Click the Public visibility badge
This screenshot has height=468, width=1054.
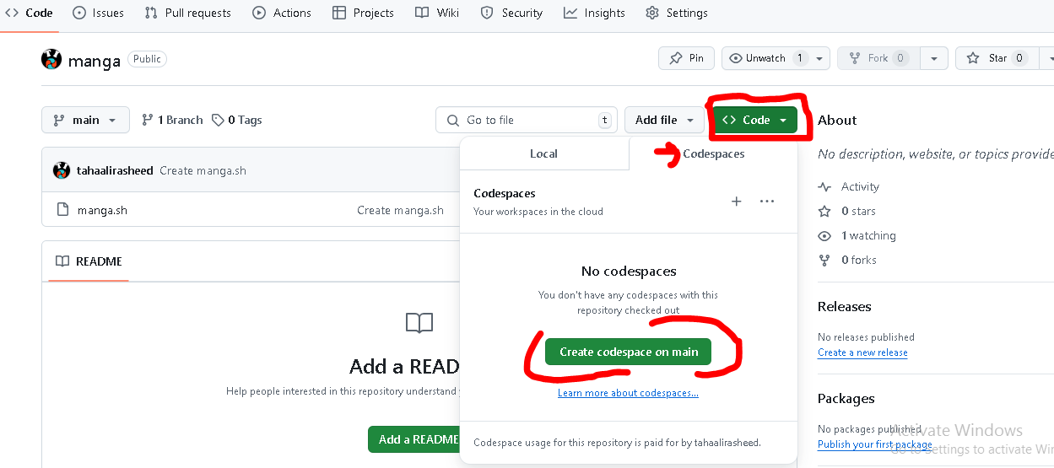point(147,59)
